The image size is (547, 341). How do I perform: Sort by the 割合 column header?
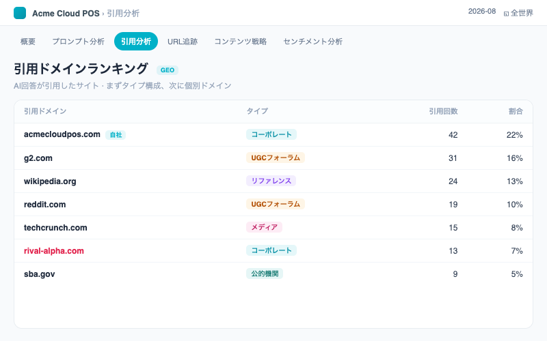(516, 111)
